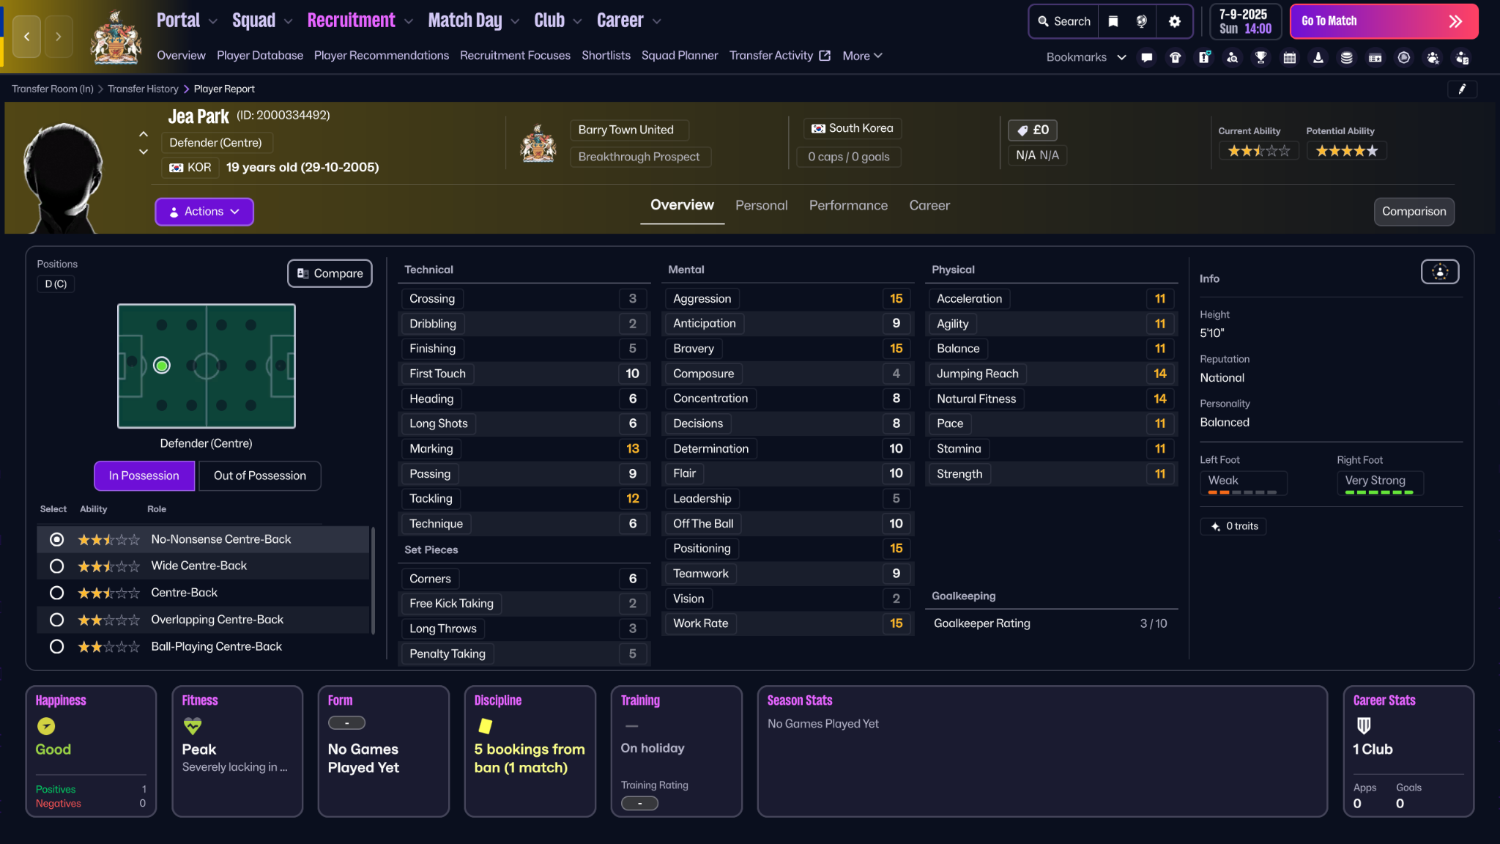
Task: Open the settings gear icon
Action: coord(1174,21)
